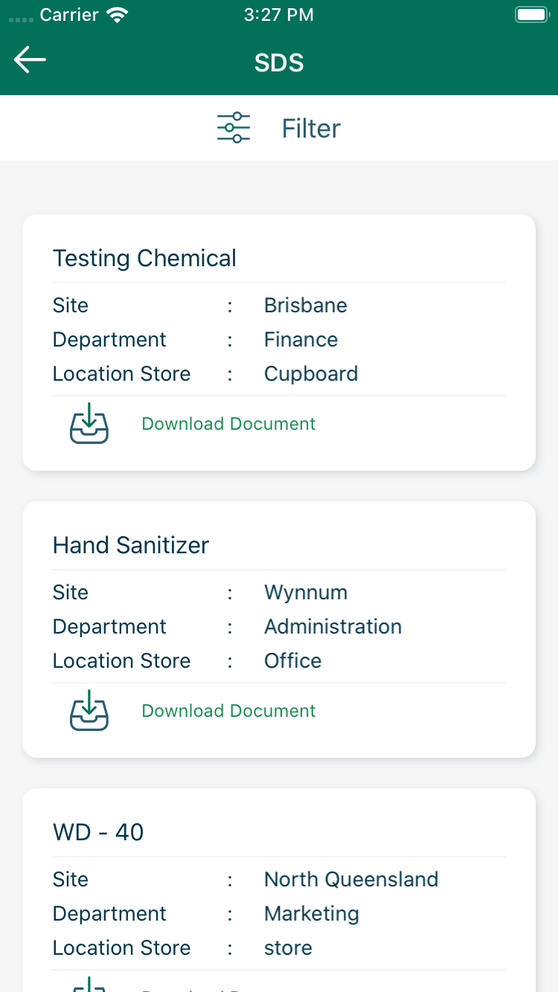Tap the back arrow icon
Viewport: 558px width, 992px height.
(30, 60)
